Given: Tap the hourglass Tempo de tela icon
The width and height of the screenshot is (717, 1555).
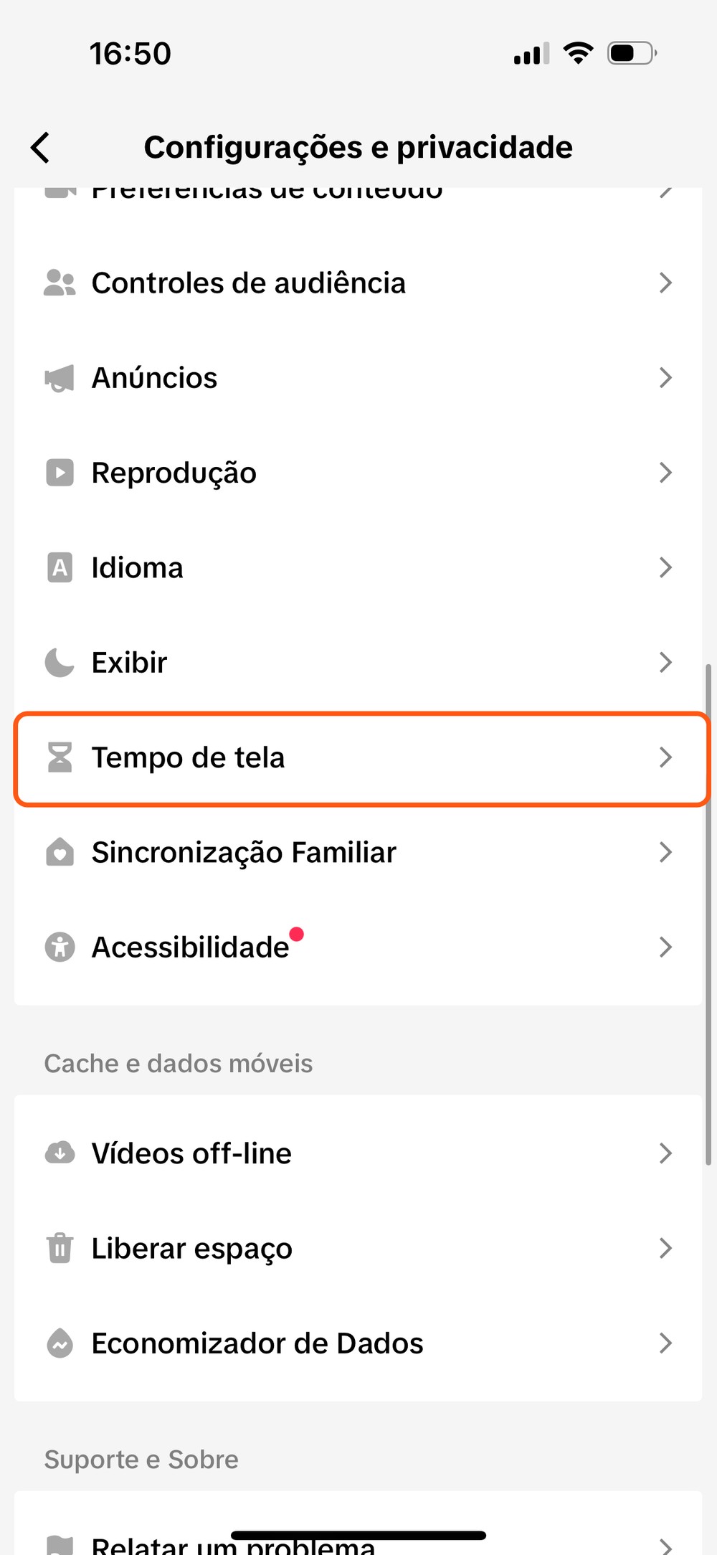Looking at the screenshot, I should 60,757.
